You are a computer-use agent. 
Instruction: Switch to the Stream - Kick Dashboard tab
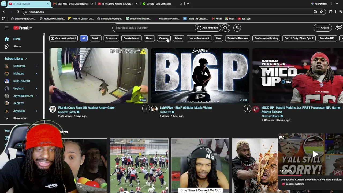pos(162,4)
